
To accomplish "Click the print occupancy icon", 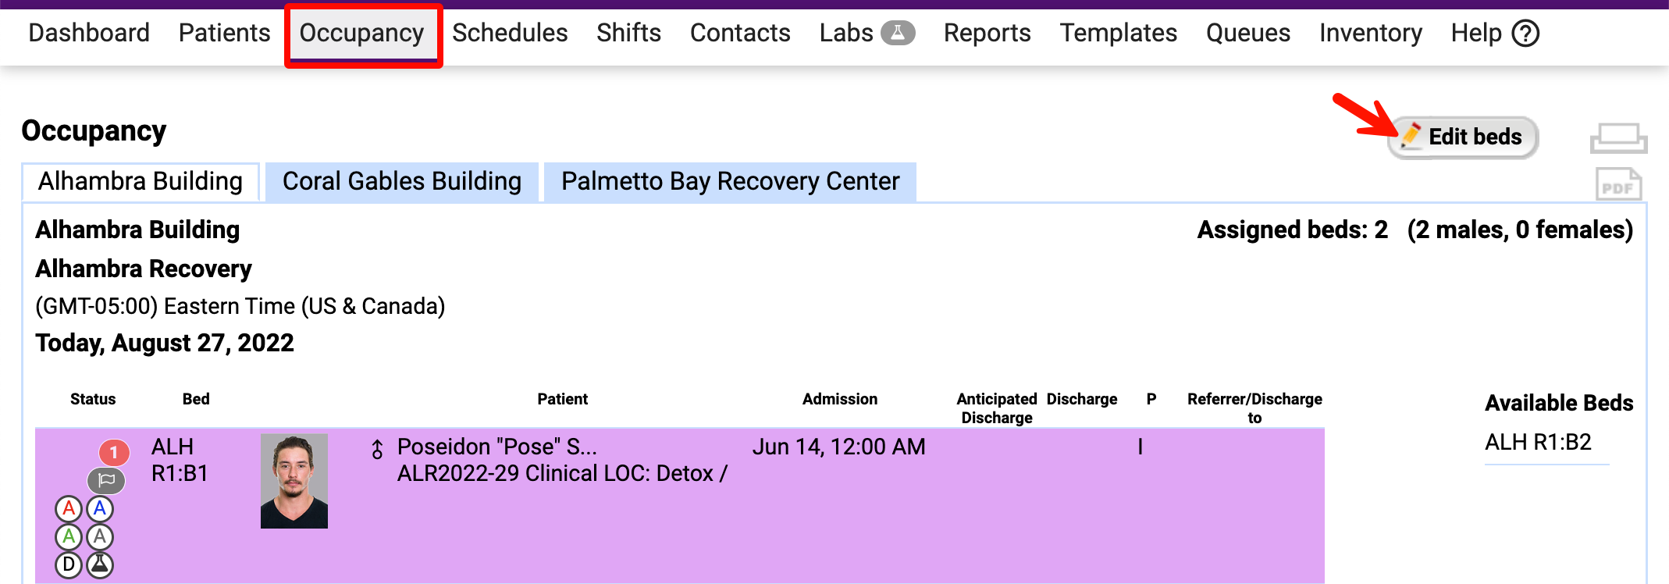I will click(x=1618, y=138).
